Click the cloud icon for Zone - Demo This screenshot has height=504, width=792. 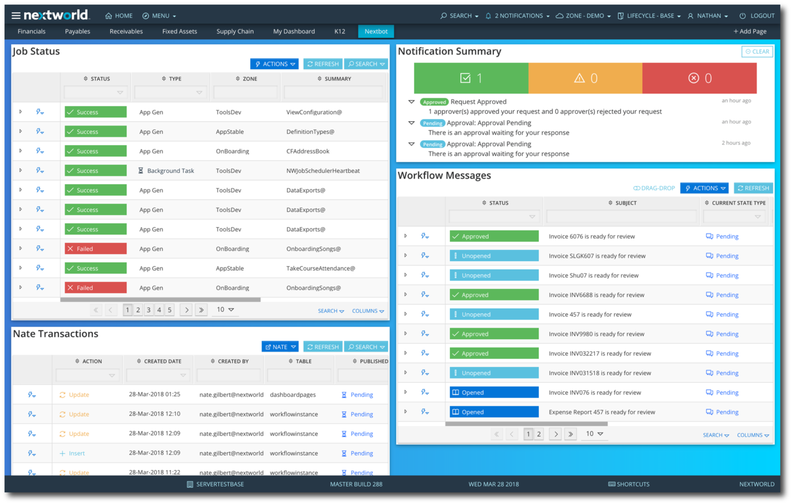tap(559, 16)
